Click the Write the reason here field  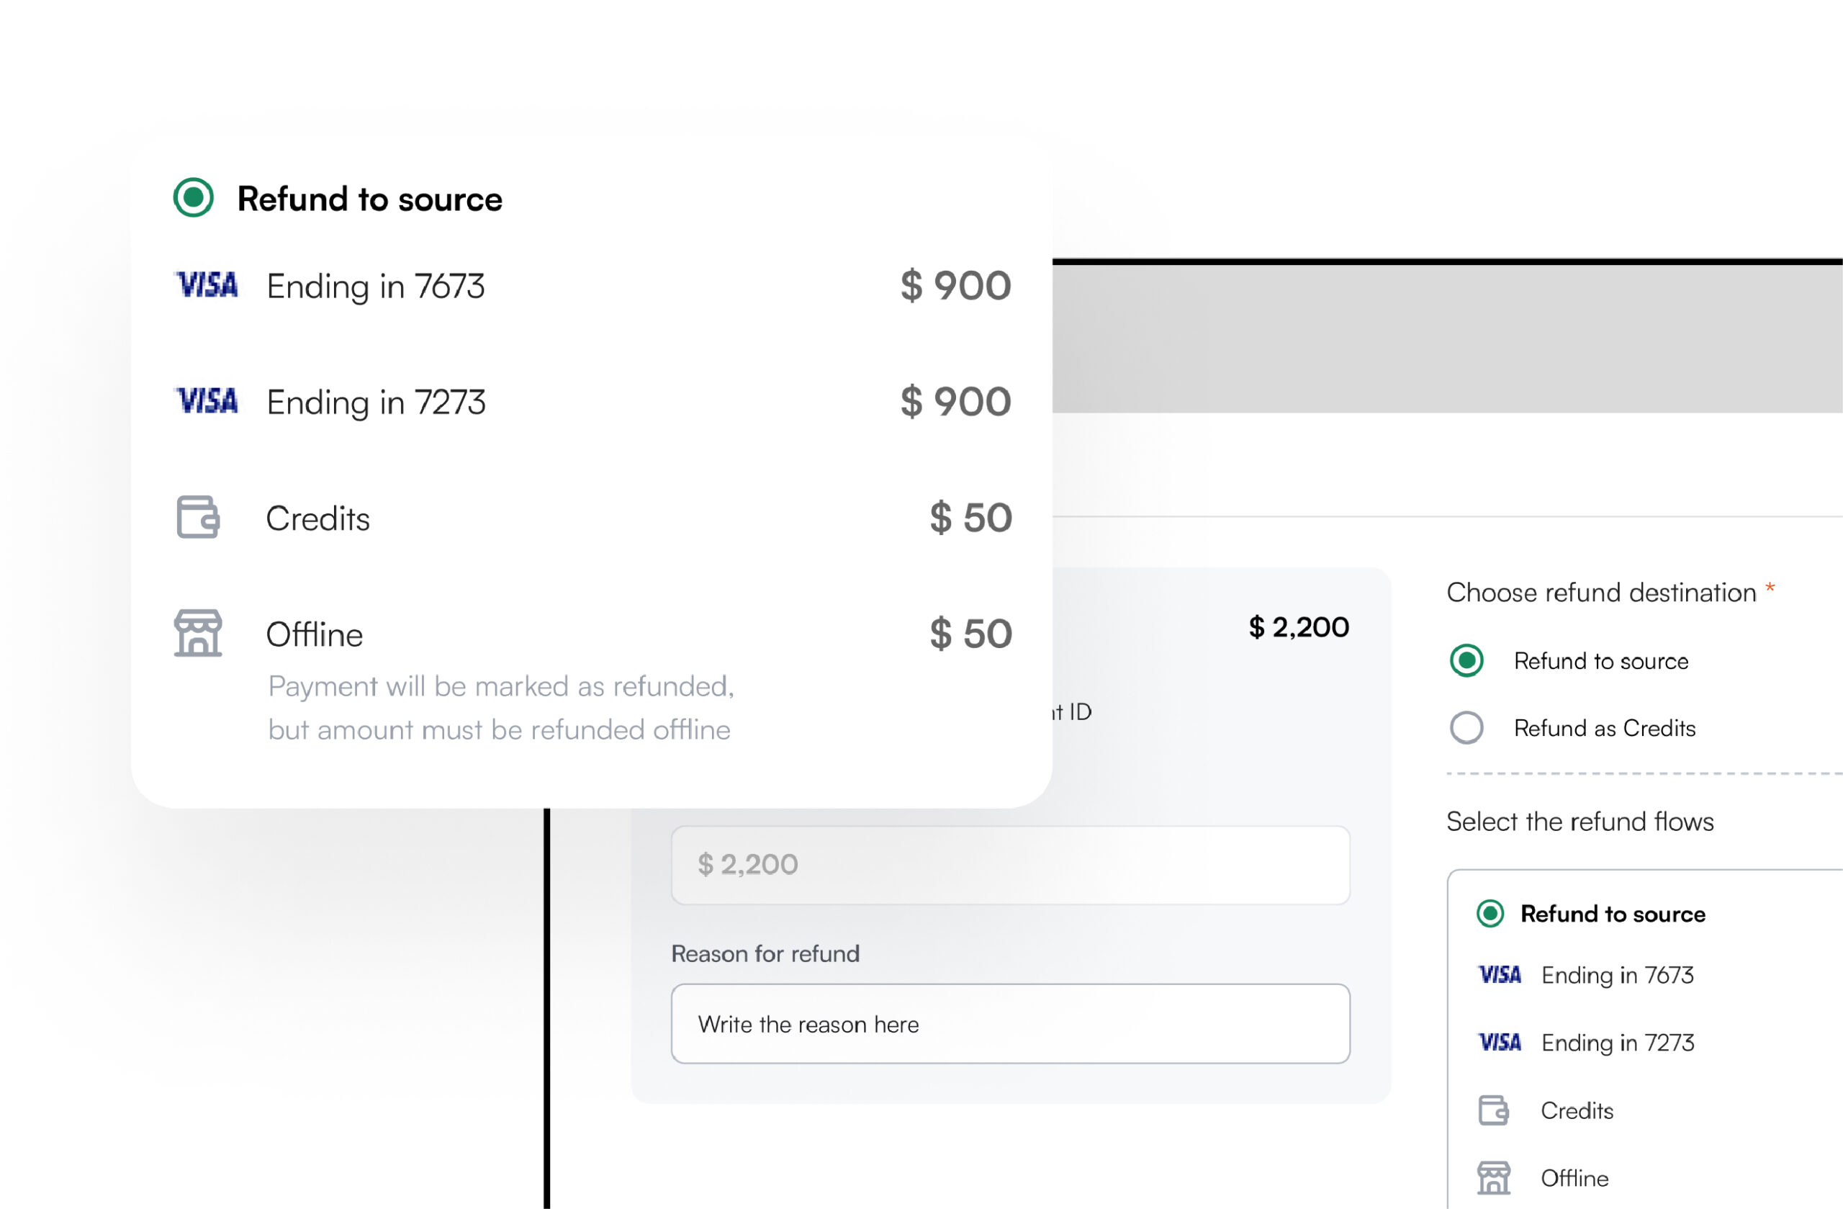(1010, 1024)
